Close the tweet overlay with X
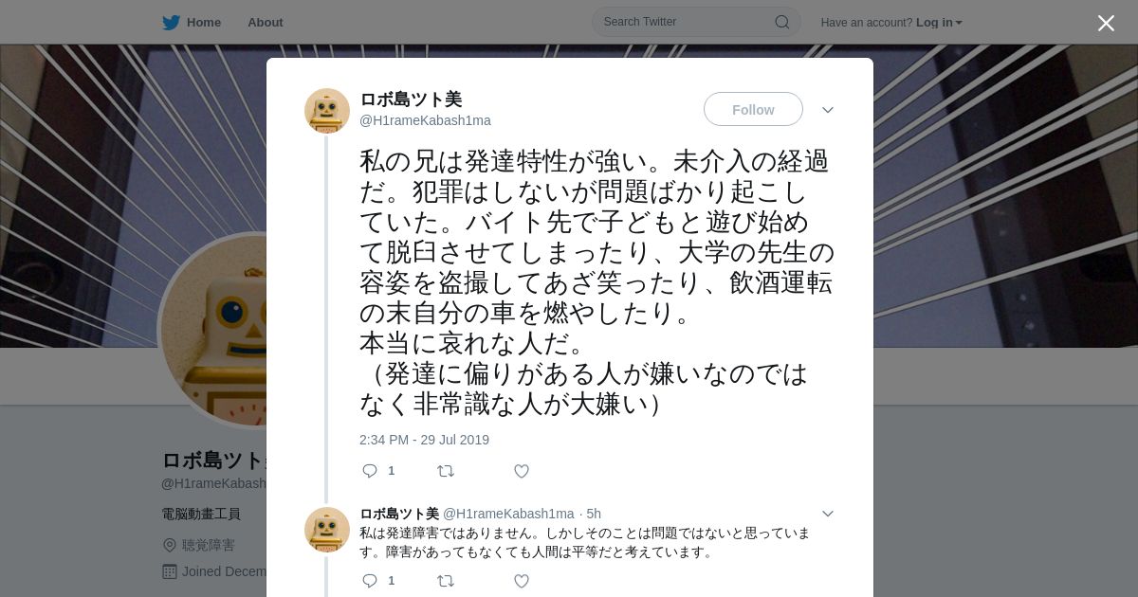Image resolution: width=1138 pixels, height=597 pixels. (1106, 23)
